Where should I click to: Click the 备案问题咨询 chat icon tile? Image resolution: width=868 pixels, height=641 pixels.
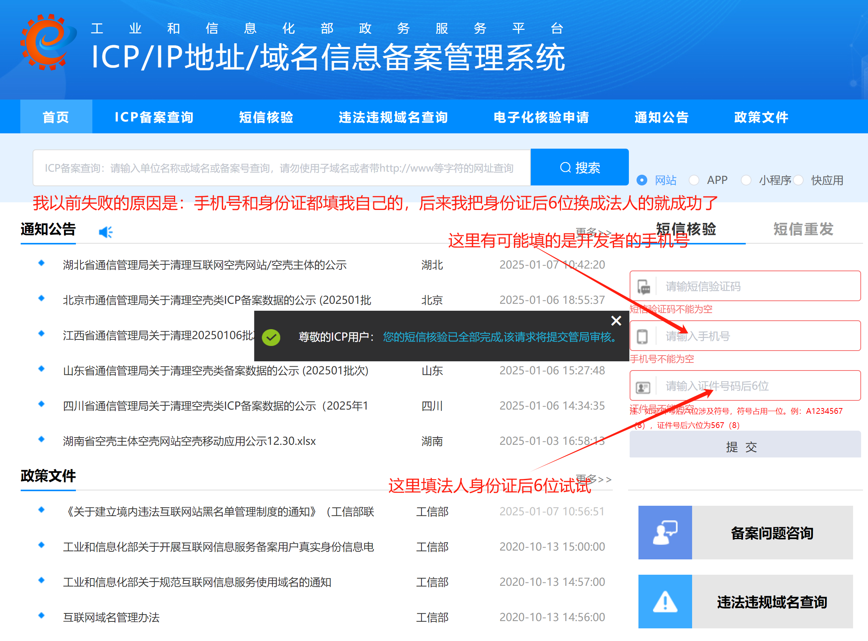[x=665, y=532]
